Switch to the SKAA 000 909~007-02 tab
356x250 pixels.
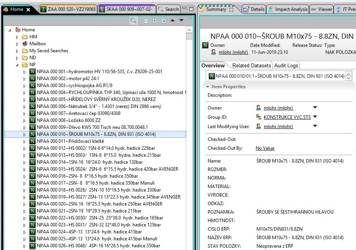[127, 9]
